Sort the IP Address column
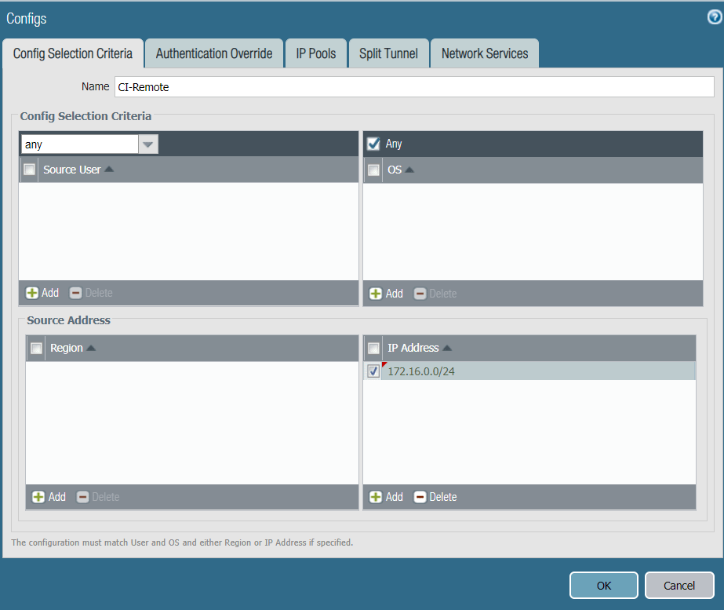Viewport: 724px width, 610px height. point(447,348)
